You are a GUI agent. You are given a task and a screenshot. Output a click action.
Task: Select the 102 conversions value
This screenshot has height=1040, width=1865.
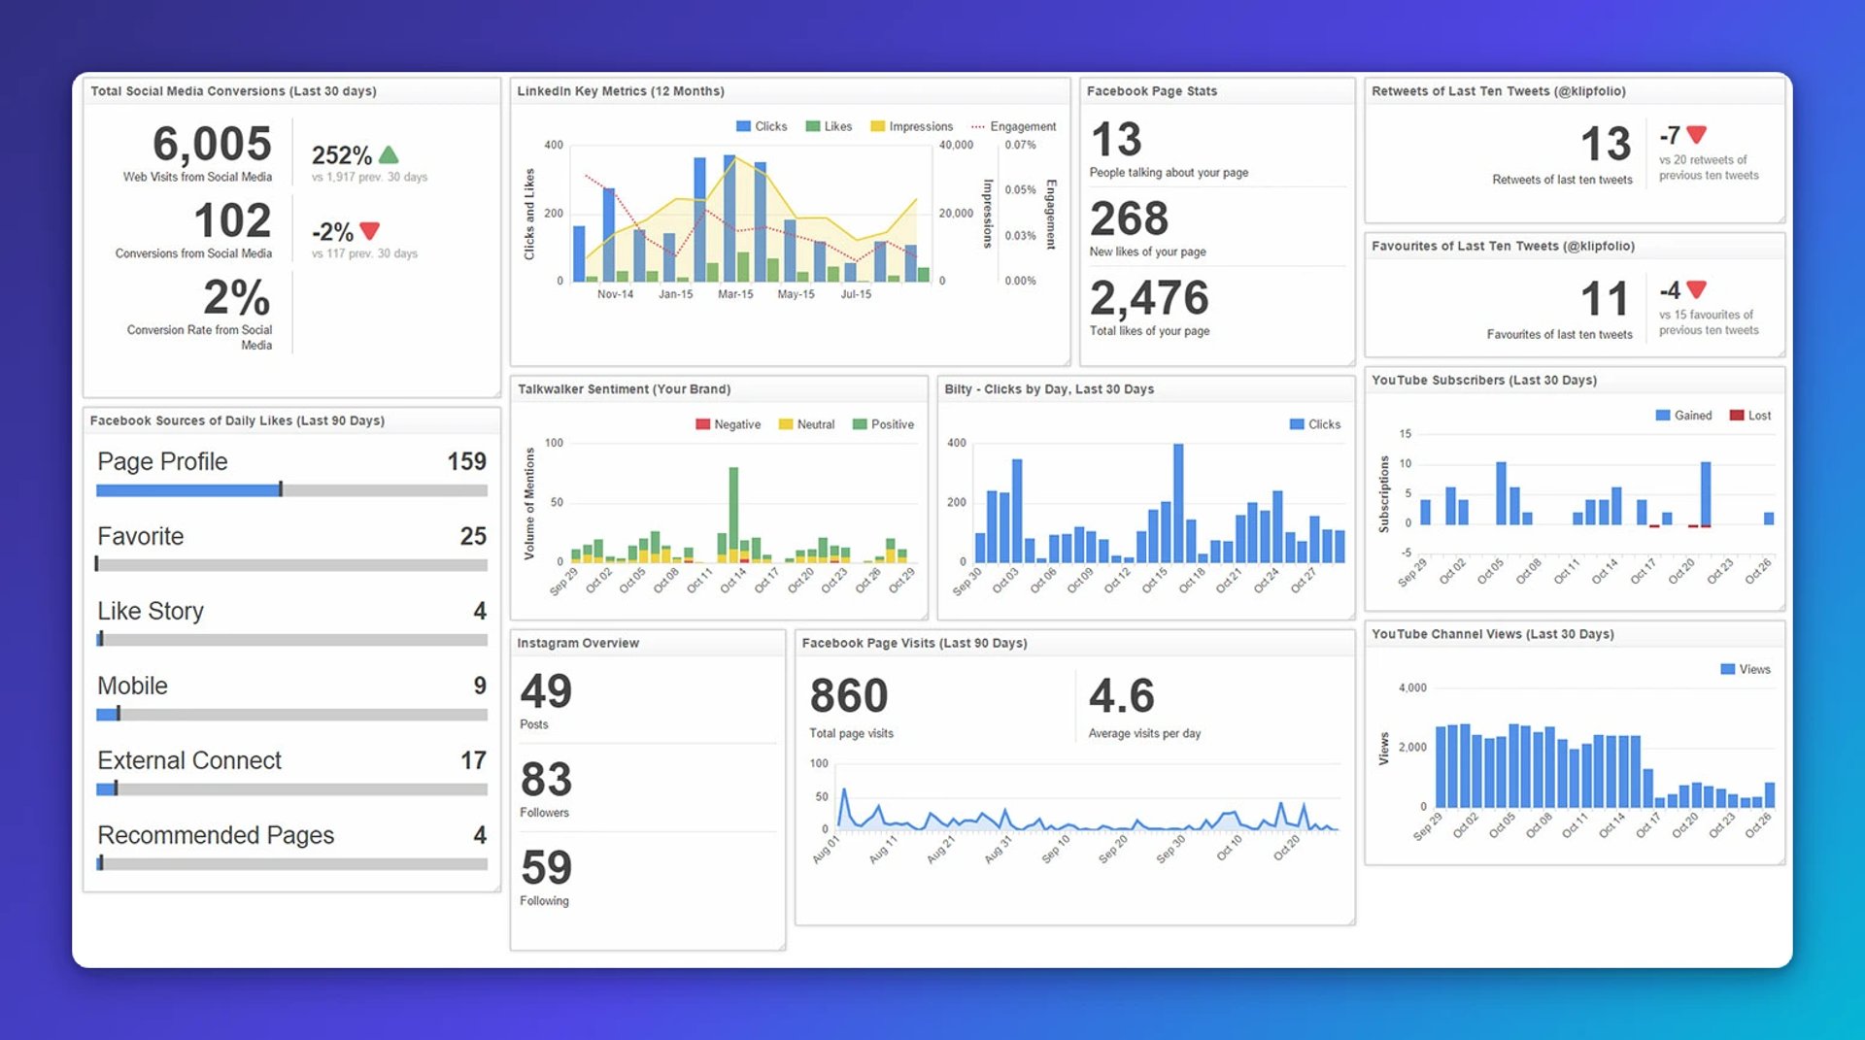pos(232,220)
